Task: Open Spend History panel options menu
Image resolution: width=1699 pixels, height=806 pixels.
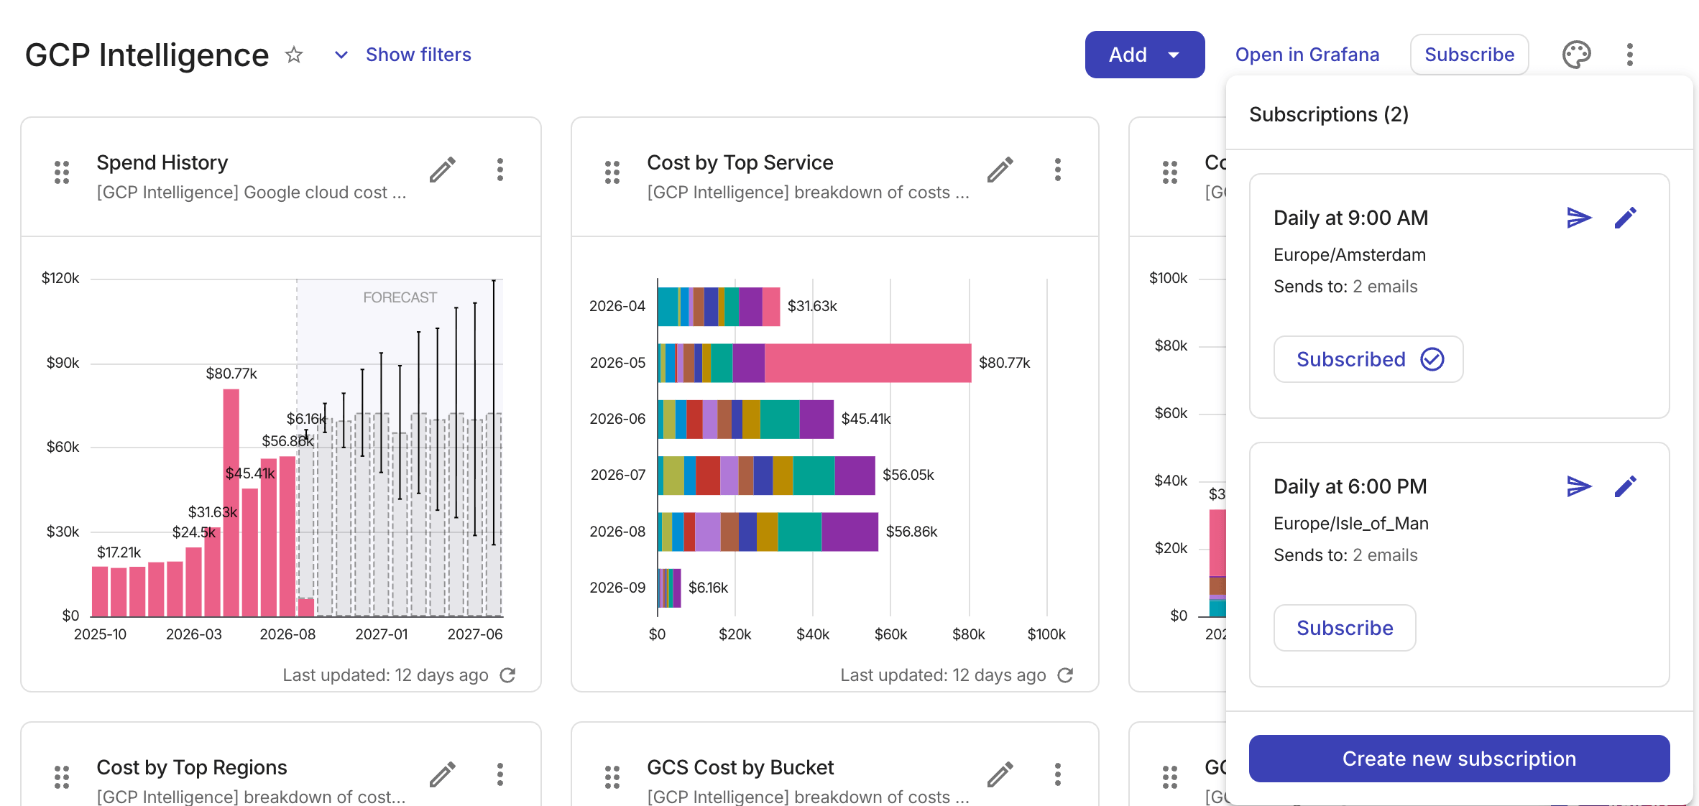Action: (500, 170)
